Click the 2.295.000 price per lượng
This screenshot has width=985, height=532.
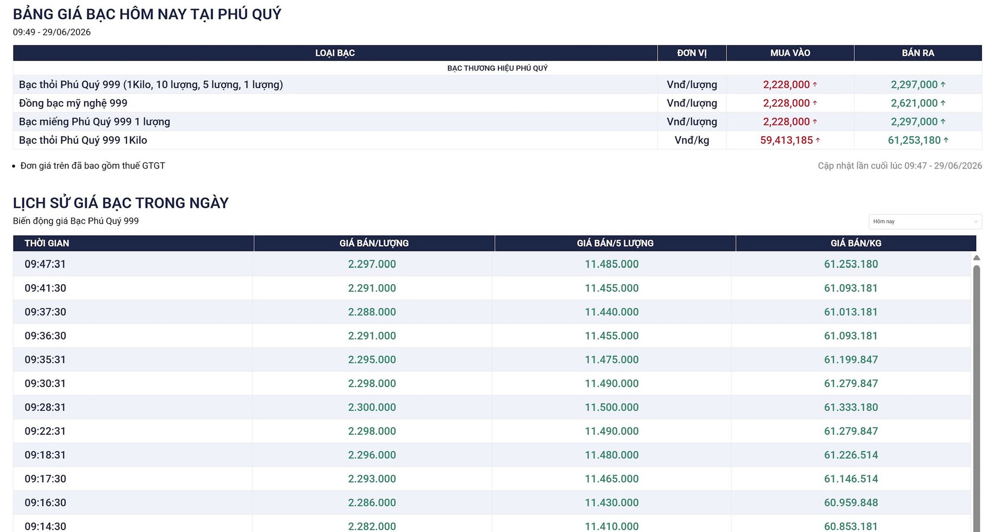(372, 360)
